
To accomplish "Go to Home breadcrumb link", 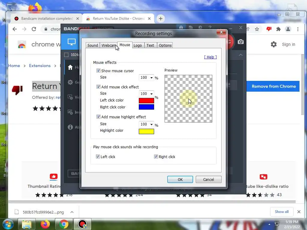I will [14, 66].
